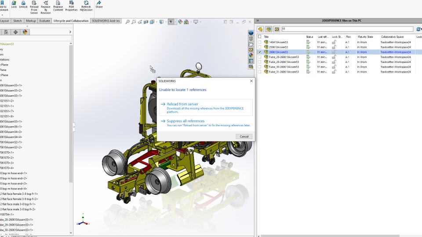Choose Reload from server in the dialog
Screen dimensions: 422x237
tap(182, 104)
